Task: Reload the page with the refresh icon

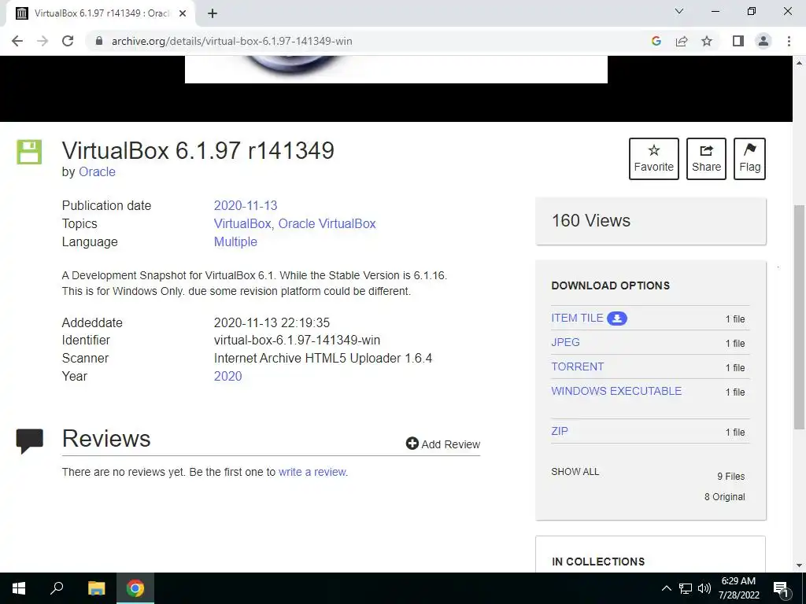Action: tap(68, 41)
